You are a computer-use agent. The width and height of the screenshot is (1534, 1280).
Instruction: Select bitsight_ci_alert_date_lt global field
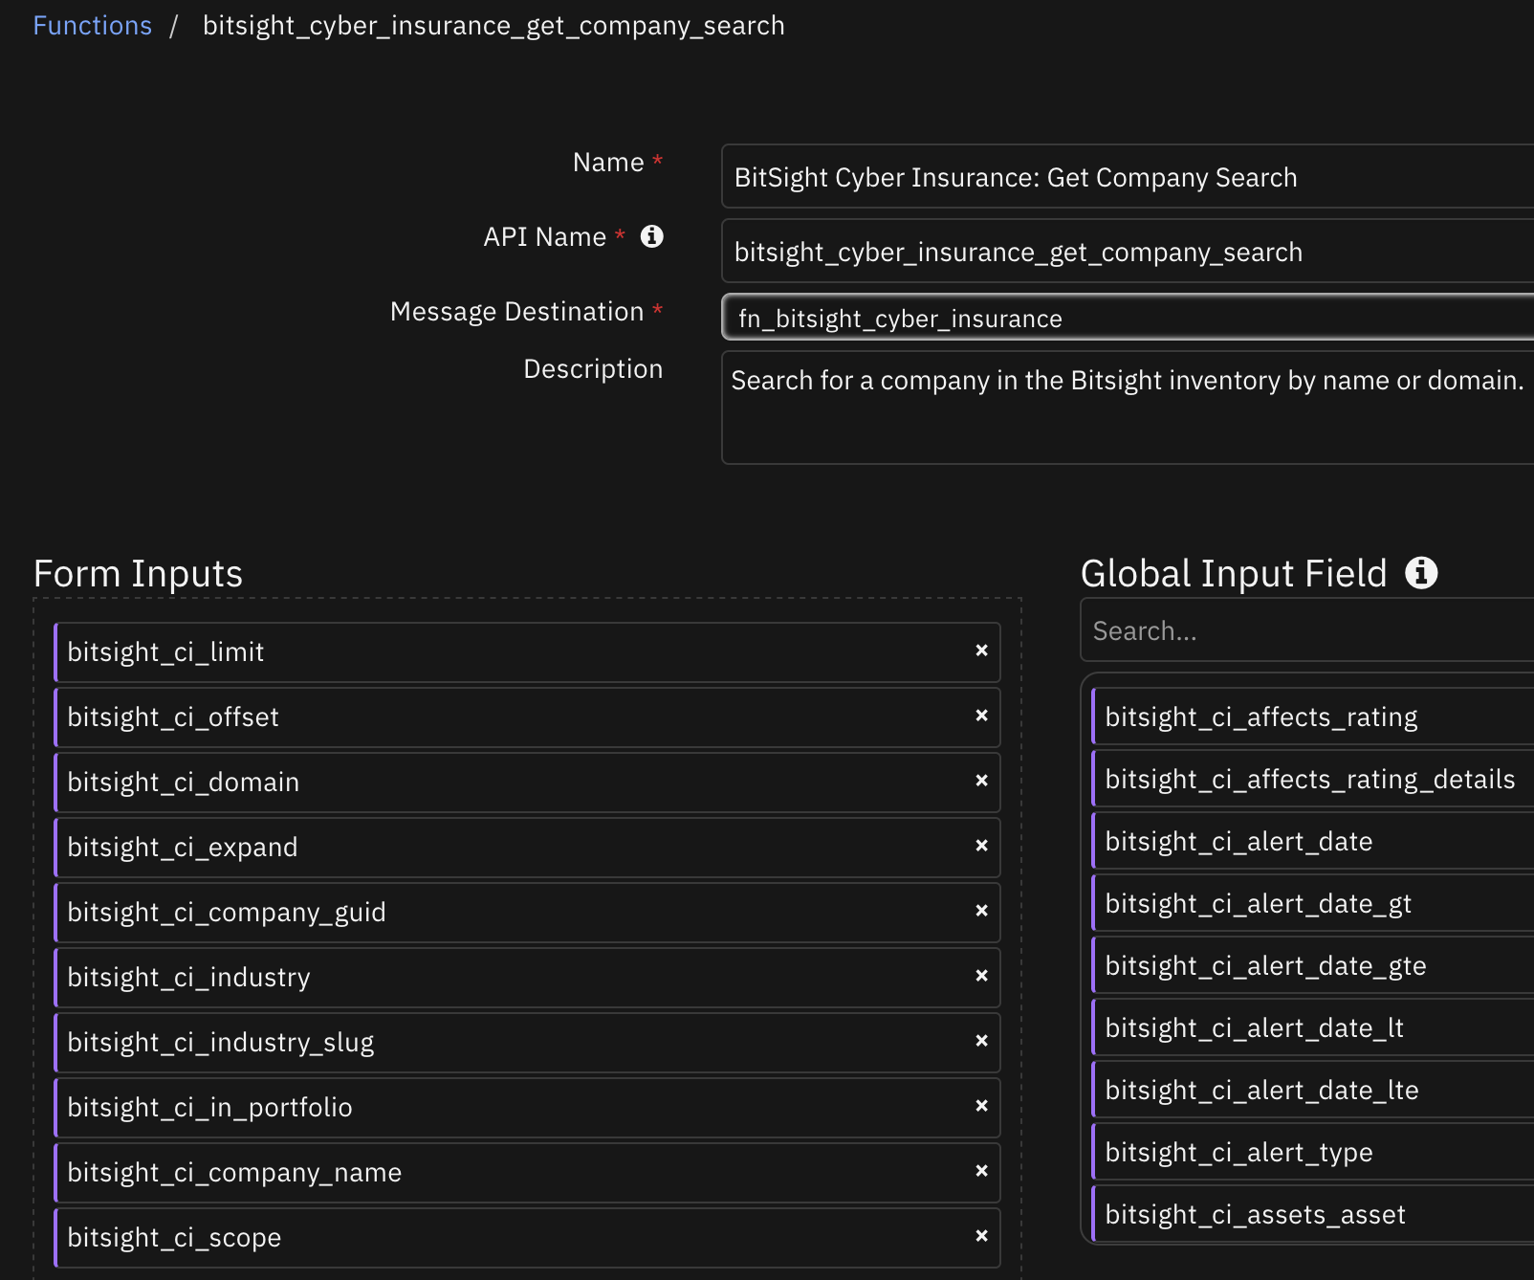pyautogui.click(x=1312, y=1027)
